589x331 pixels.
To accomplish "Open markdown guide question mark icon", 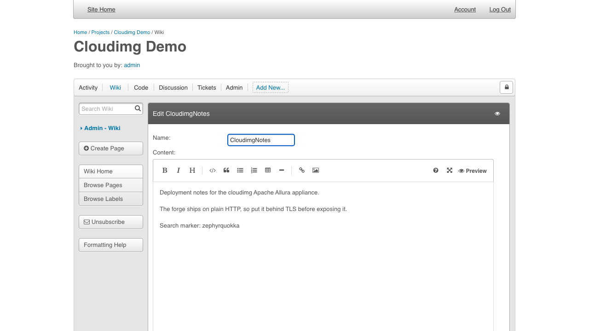I will 436,171.
